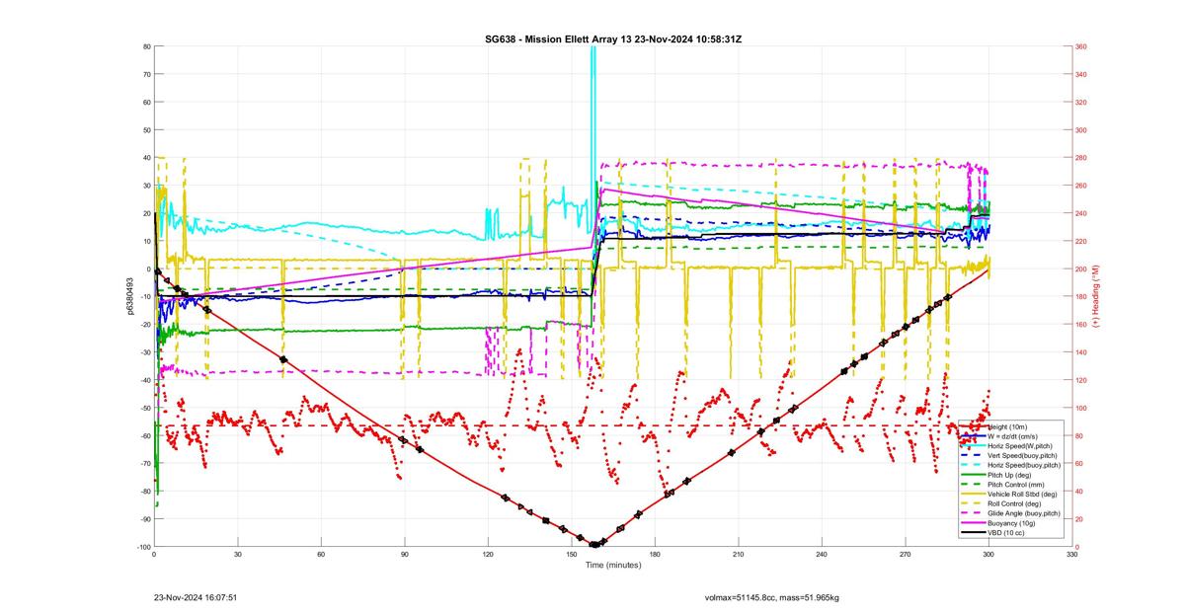Click the 70 tick on the left axis
The height and width of the screenshot is (614, 1185).
pyautogui.click(x=146, y=74)
